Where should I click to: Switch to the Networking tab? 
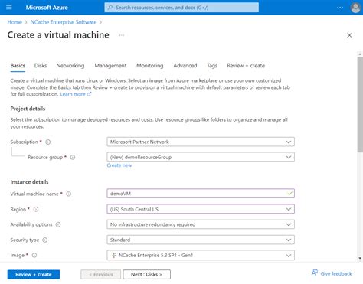coord(70,66)
